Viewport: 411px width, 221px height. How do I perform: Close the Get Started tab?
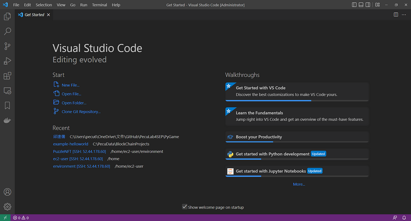(48, 15)
